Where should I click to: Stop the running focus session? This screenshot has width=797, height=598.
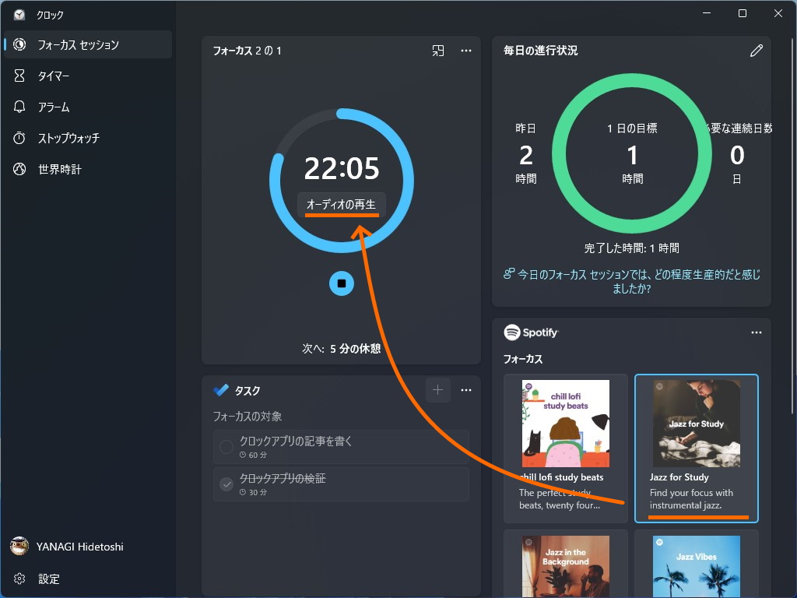pos(341,283)
